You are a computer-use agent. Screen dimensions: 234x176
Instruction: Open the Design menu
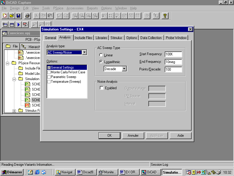click(x=15, y=8)
